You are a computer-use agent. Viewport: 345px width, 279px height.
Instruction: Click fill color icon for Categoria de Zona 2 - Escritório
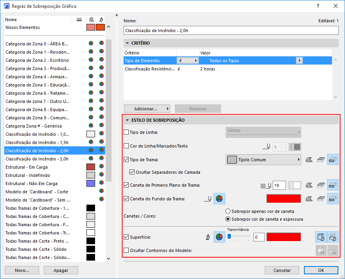91,60
